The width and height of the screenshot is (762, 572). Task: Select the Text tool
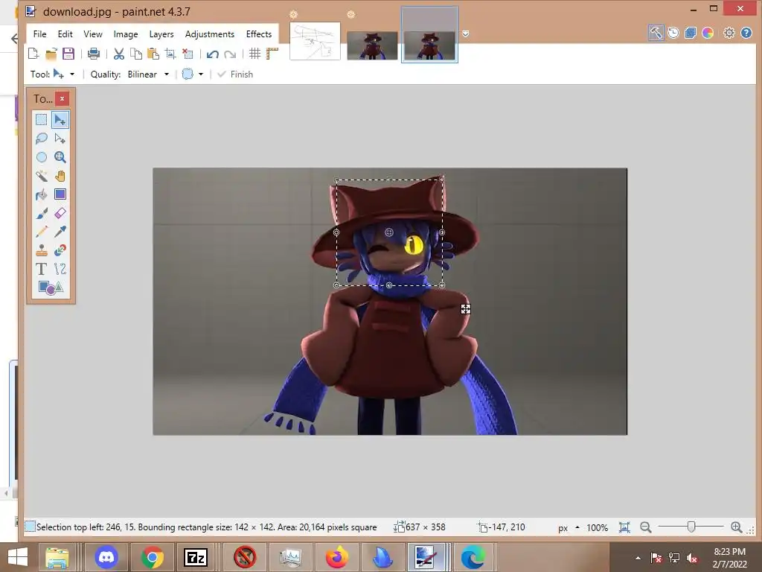tap(42, 269)
